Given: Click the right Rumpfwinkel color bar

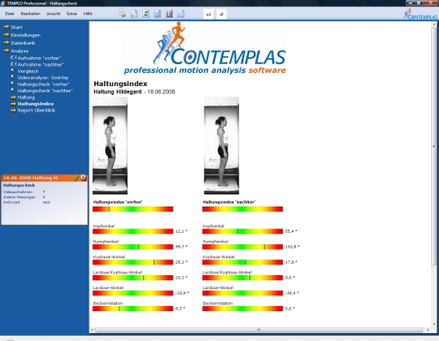Looking at the screenshot, I should [x=242, y=247].
